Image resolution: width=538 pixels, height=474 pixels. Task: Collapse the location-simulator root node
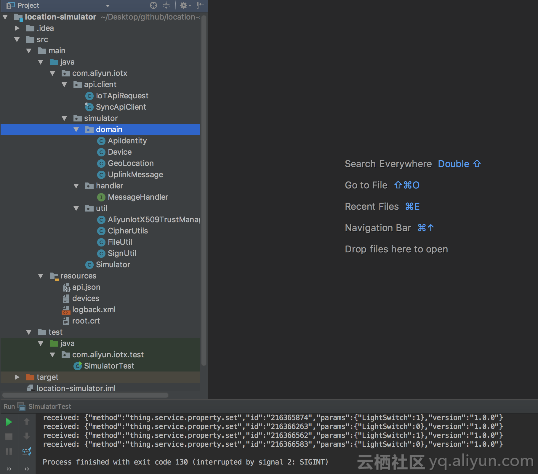point(5,17)
